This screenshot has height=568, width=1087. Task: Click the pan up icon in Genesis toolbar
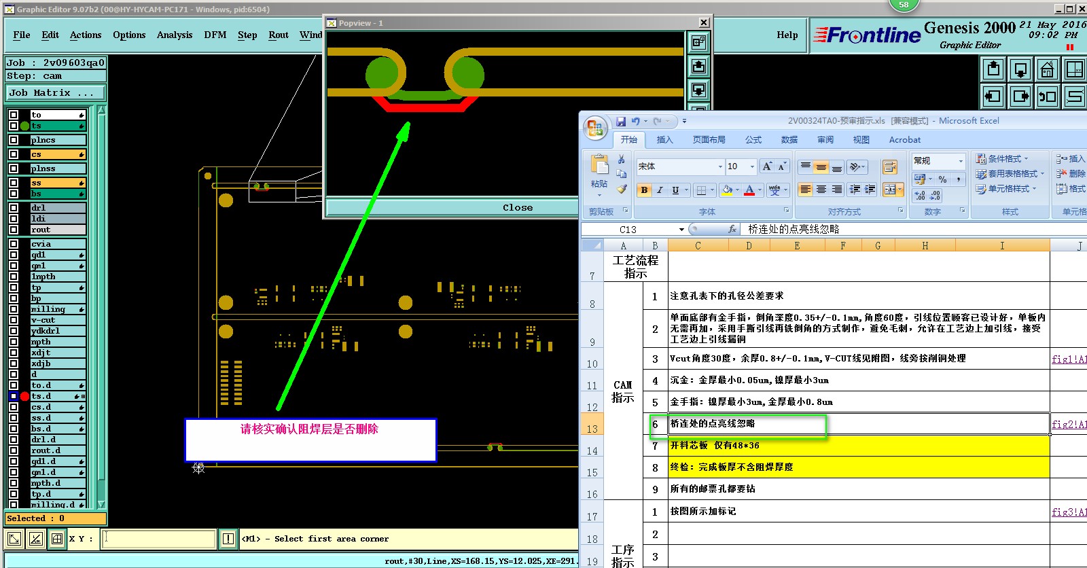(x=993, y=69)
